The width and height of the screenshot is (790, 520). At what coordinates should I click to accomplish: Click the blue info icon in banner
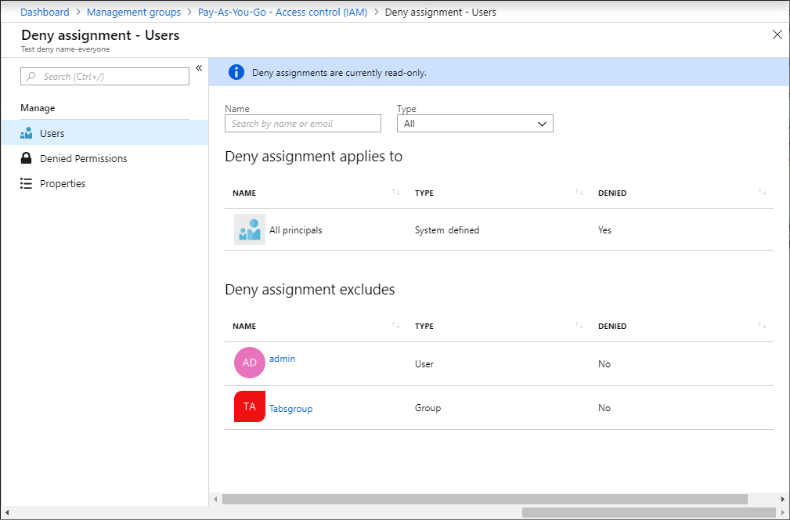tap(236, 72)
